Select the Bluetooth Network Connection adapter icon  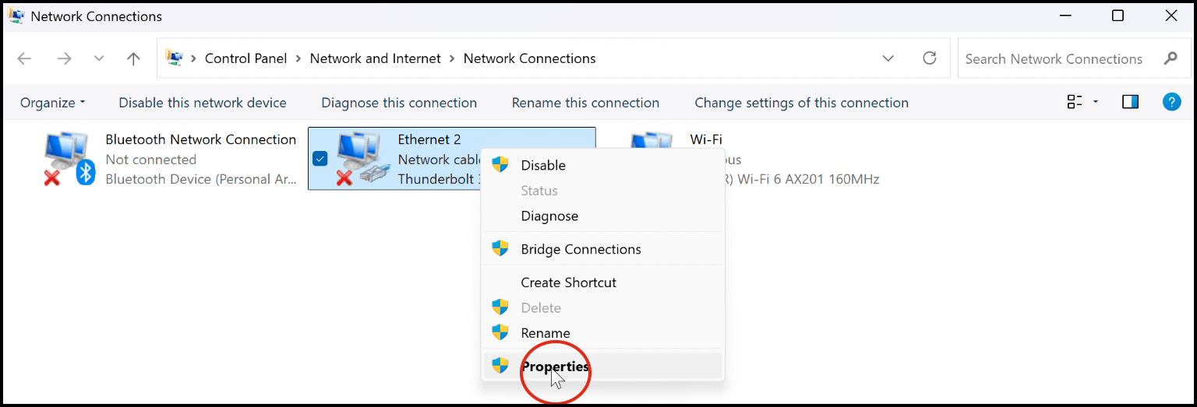(69, 159)
